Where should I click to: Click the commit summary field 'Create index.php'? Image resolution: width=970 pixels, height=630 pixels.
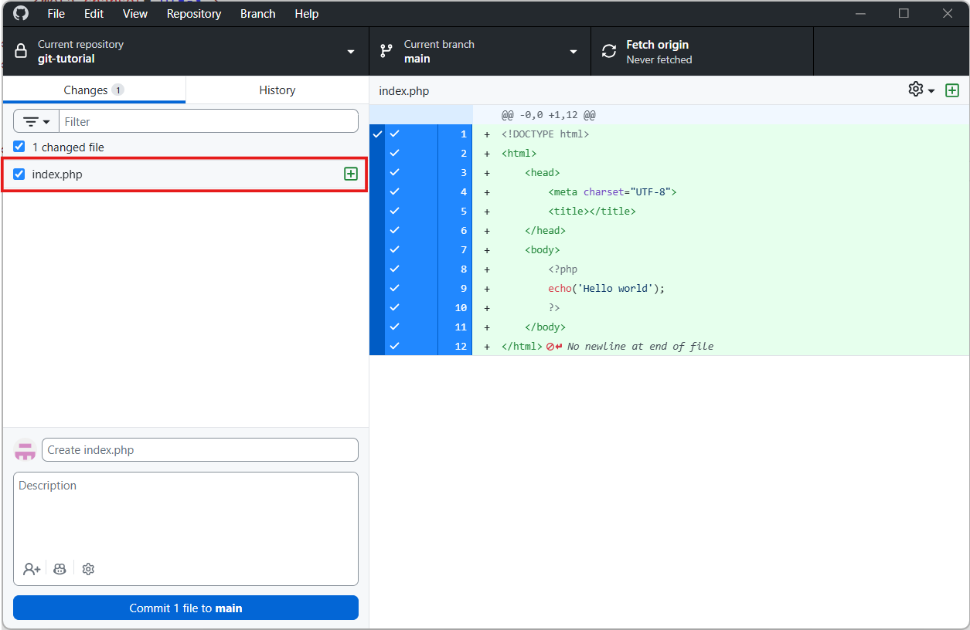click(200, 449)
